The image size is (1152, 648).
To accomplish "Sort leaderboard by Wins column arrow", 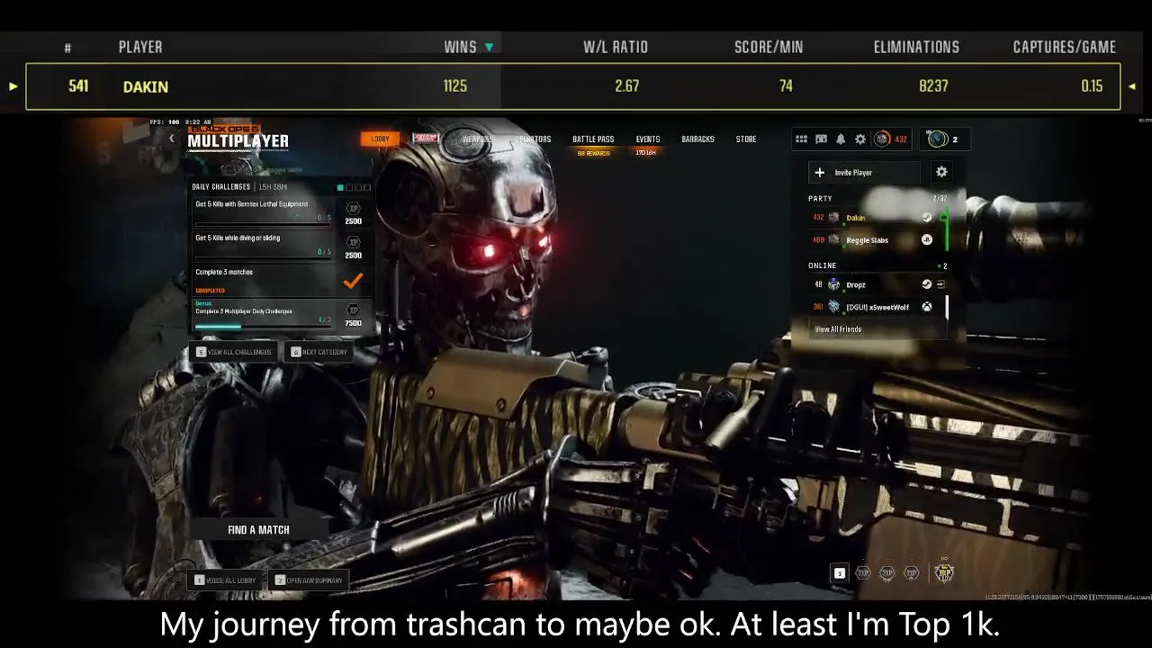I will click(490, 48).
